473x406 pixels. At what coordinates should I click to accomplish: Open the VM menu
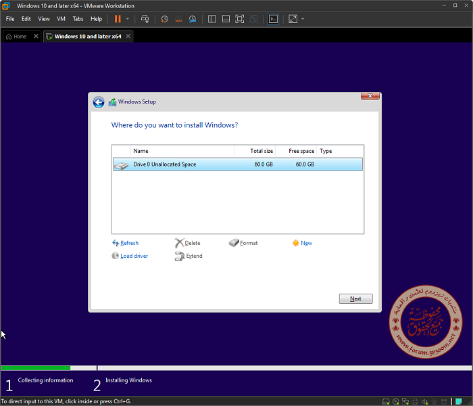(x=61, y=19)
